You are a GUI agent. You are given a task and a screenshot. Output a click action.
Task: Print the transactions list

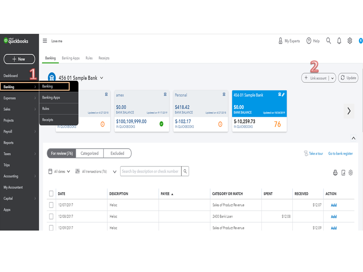pyautogui.click(x=335, y=172)
